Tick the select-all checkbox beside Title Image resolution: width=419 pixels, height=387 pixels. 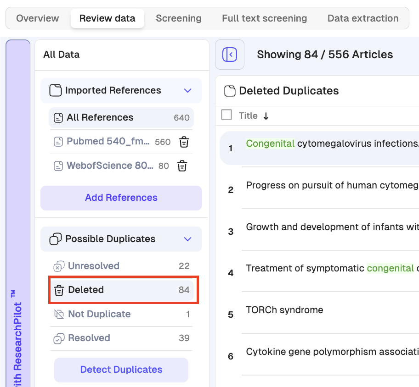(x=226, y=115)
